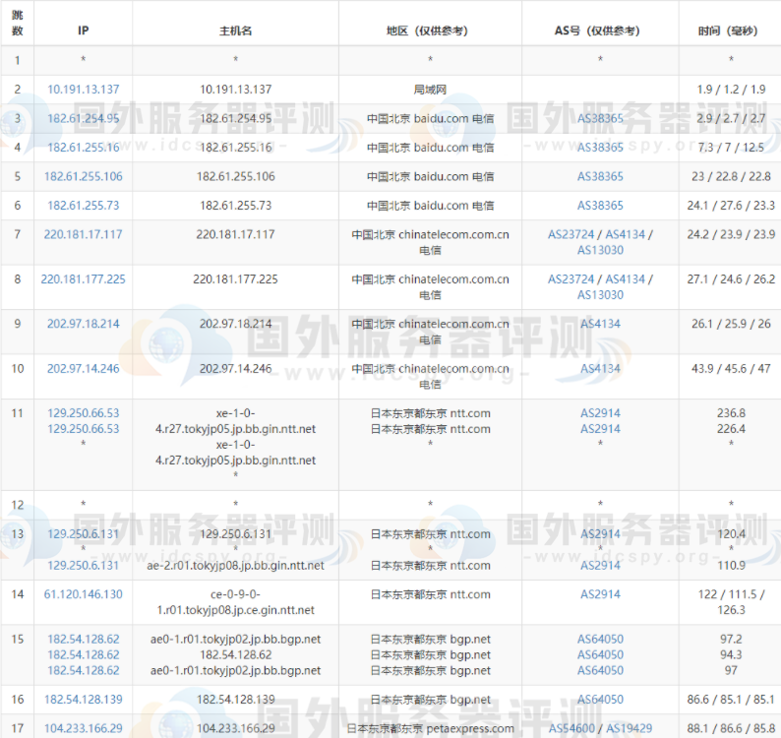Click the 182.54.128.139 IP link in hop 16
This screenshot has height=738, width=781.
tap(84, 700)
